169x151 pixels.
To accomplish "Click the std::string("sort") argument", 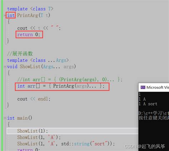I will coord(87,144).
